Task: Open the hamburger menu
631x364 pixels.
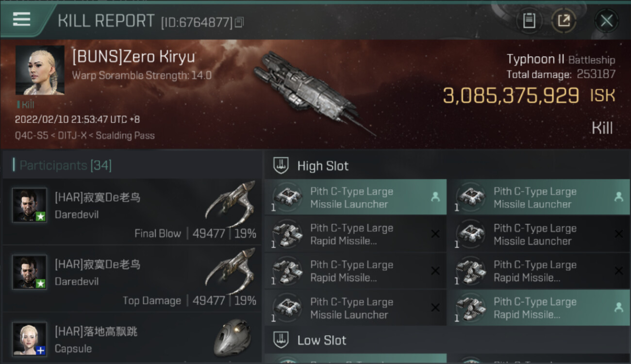Action: click(22, 19)
